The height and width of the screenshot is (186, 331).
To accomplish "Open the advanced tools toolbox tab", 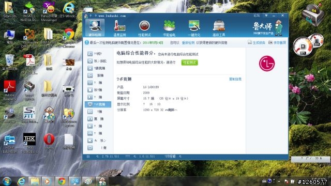I will 219,28.
